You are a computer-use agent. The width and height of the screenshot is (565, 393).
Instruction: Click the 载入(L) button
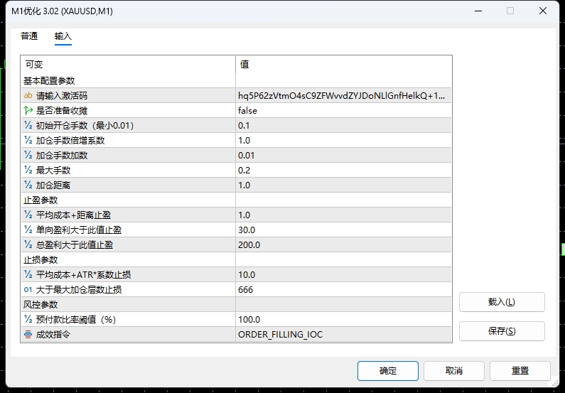point(502,302)
